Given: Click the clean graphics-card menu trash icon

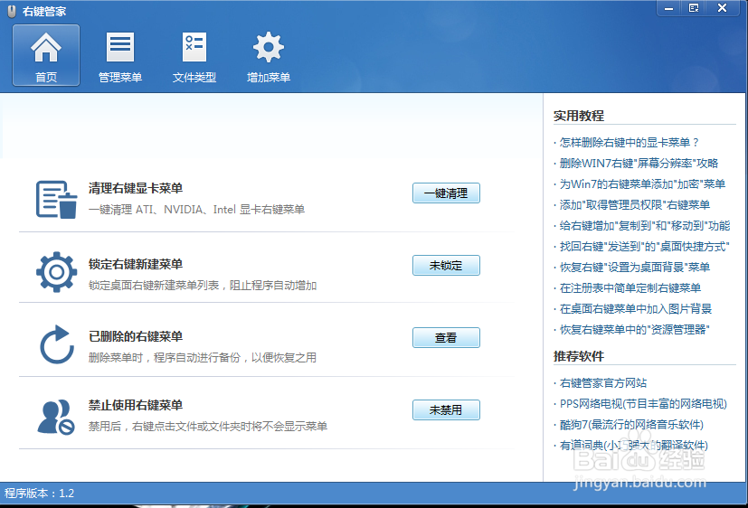Looking at the screenshot, I should (x=56, y=199).
